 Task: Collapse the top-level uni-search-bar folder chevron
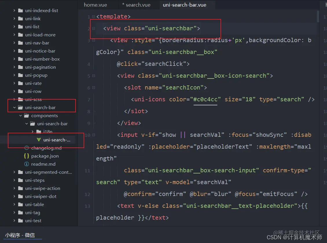pos(14,108)
